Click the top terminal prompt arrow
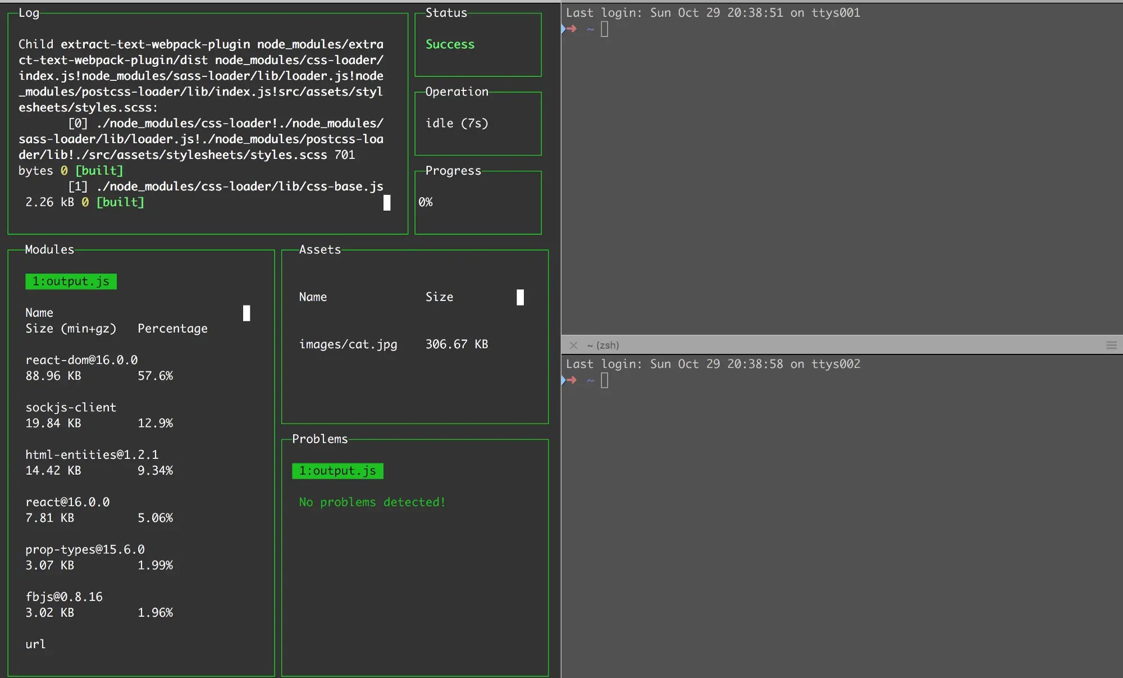The image size is (1123, 678). (x=571, y=29)
